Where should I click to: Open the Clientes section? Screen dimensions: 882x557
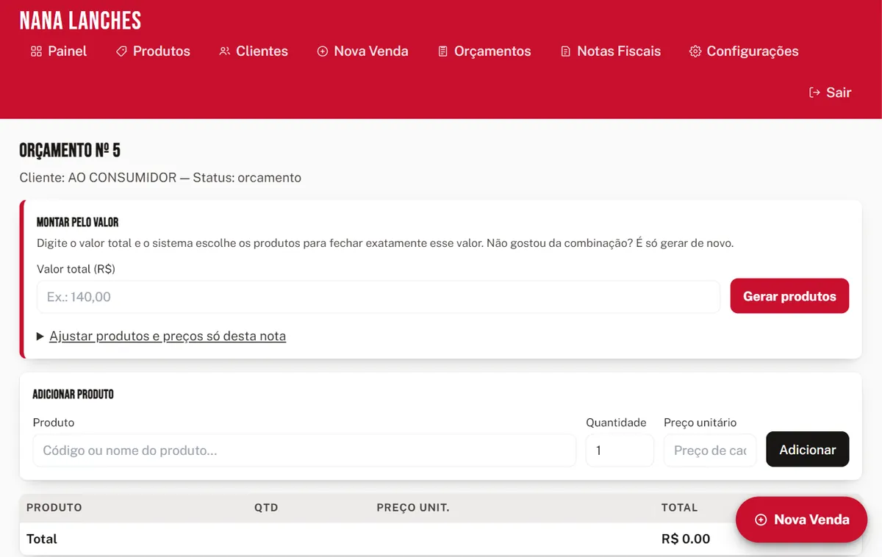point(254,51)
